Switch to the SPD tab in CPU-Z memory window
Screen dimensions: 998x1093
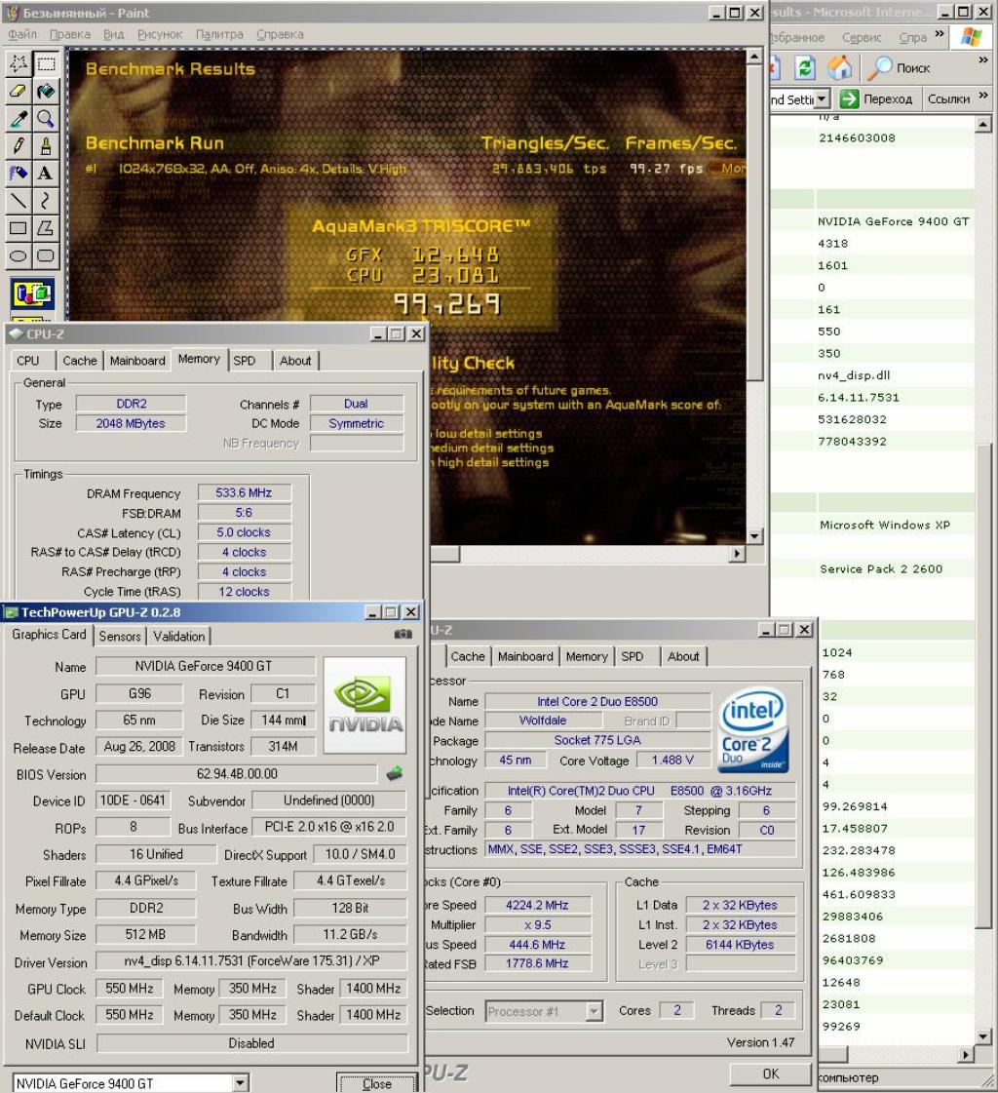(244, 361)
